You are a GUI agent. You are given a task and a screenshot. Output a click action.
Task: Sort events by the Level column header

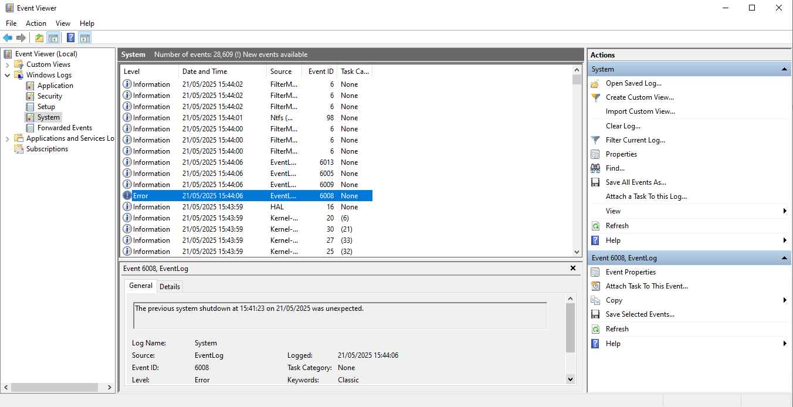point(149,72)
